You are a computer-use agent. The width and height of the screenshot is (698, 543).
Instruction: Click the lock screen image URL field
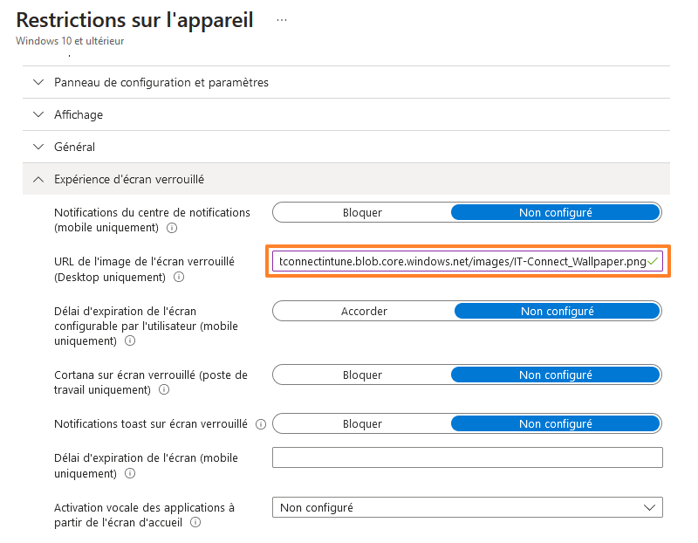(x=458, y=261)
